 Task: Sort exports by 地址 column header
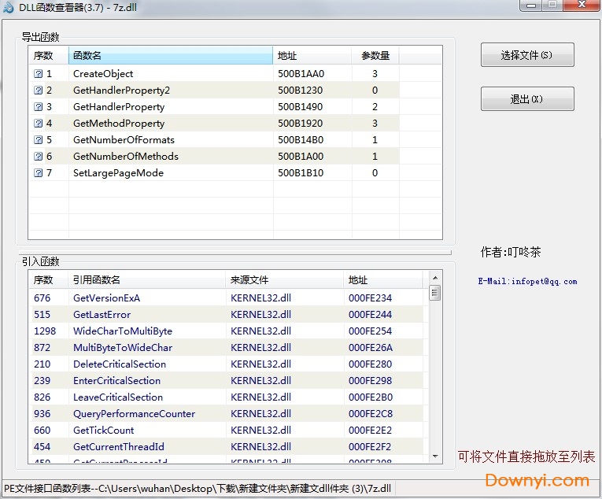click(312, 56)
